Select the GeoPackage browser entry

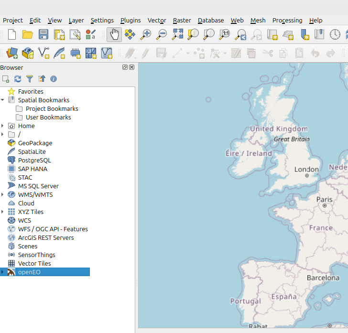pos(35,143)
